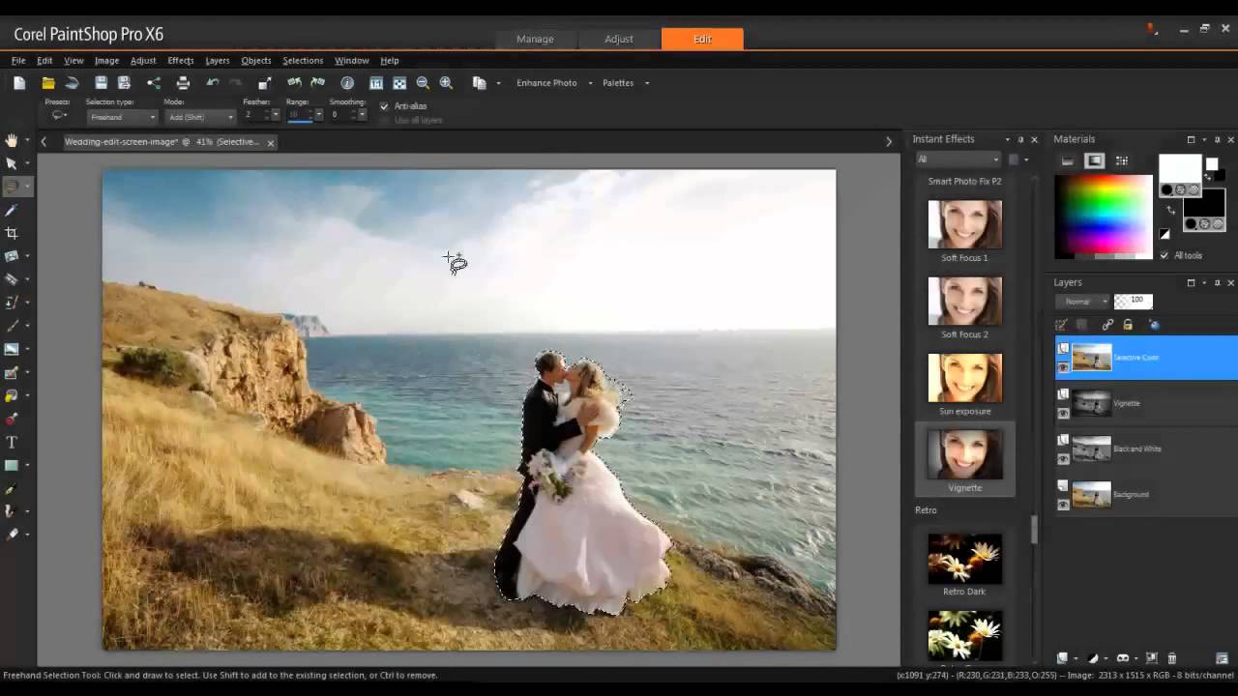The width and height of the screenshot is (1238, 696).
Task: Switch to the Manage tab
Action: pos(535,39)
